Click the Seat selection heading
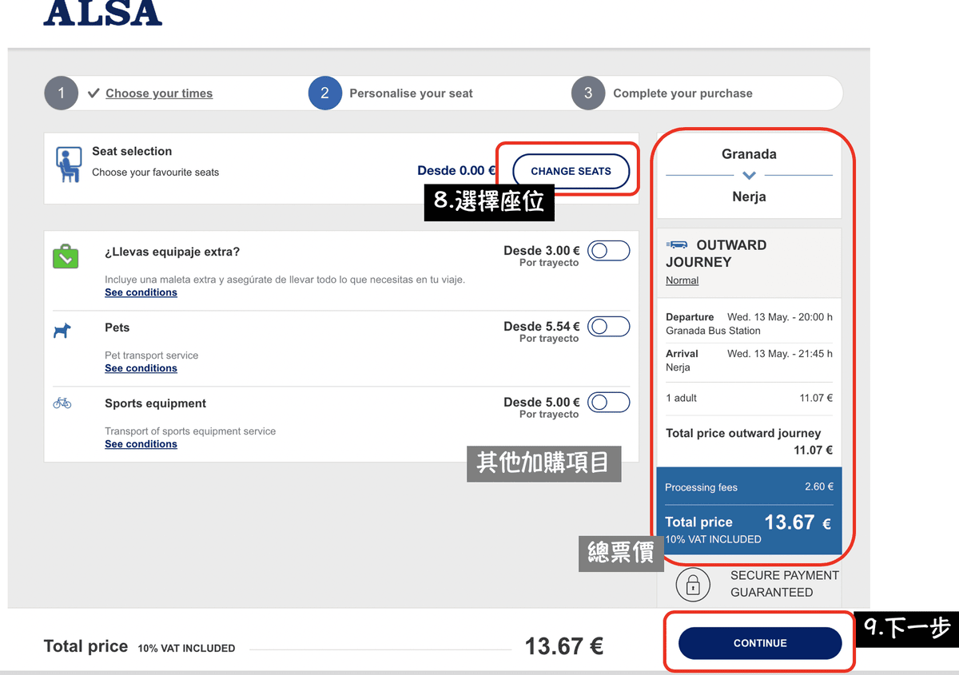 (x=132, y=151)
